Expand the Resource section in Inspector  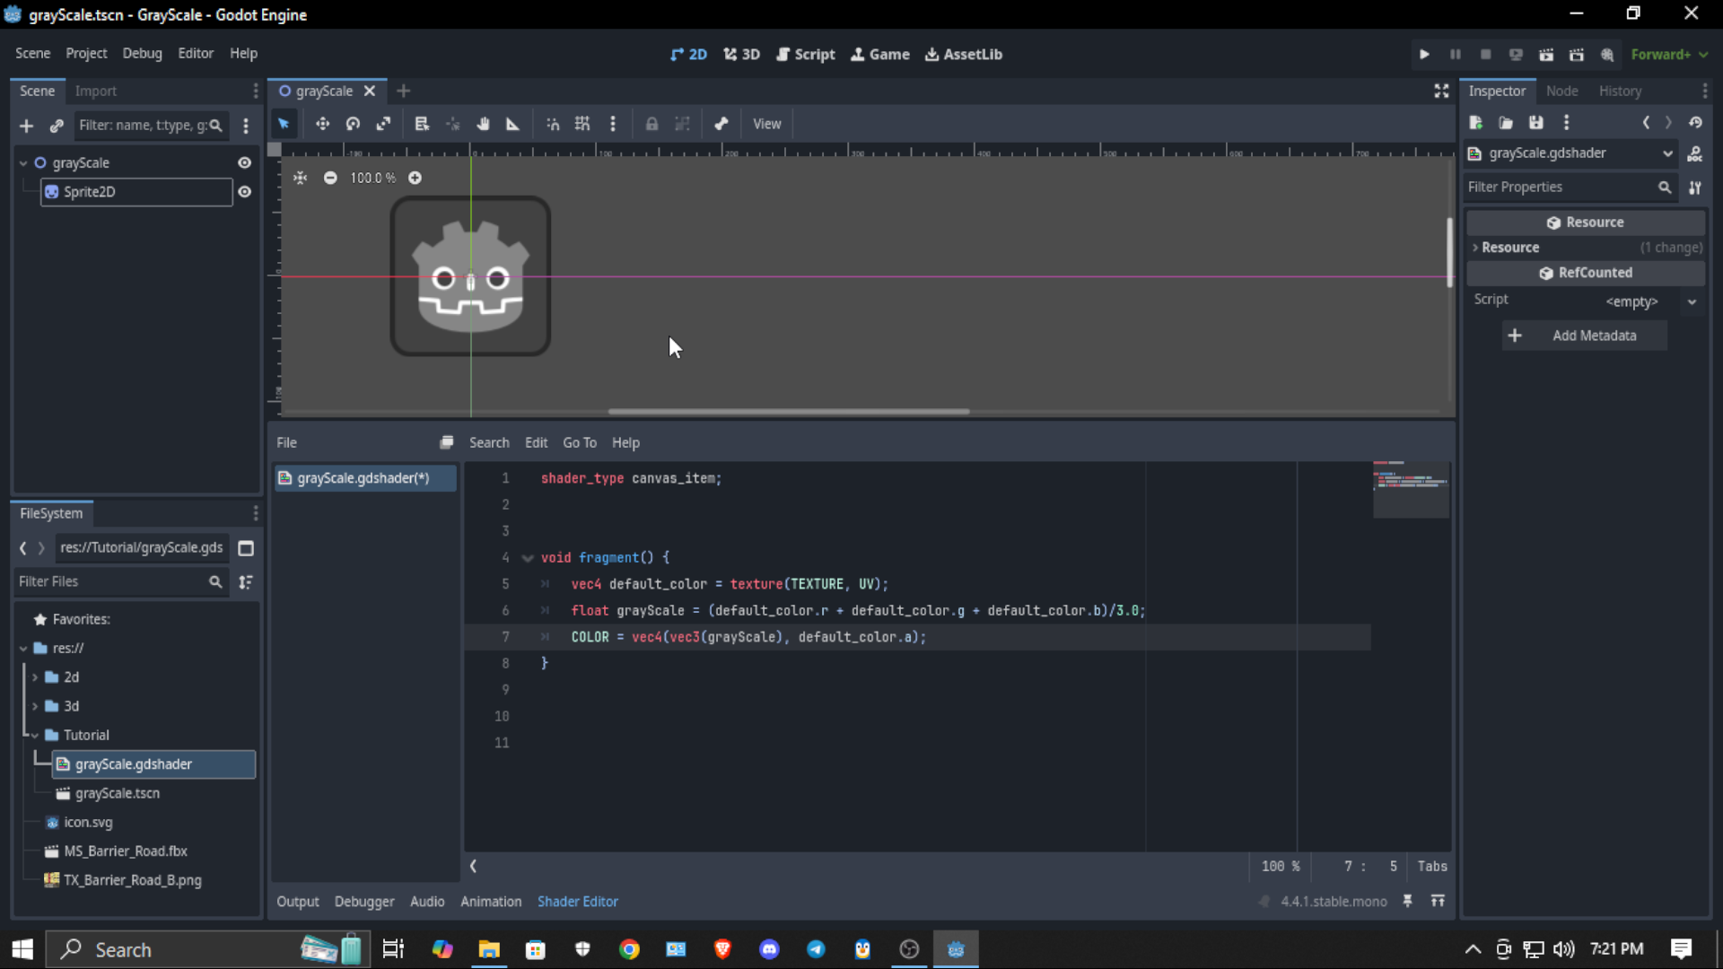pyautogui.click(x=1510, y=248)
